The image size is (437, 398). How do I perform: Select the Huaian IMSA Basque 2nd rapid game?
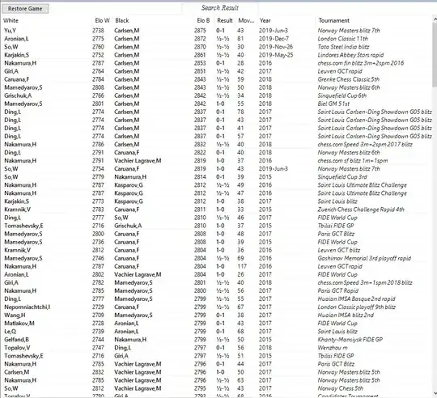click(216, 298)
